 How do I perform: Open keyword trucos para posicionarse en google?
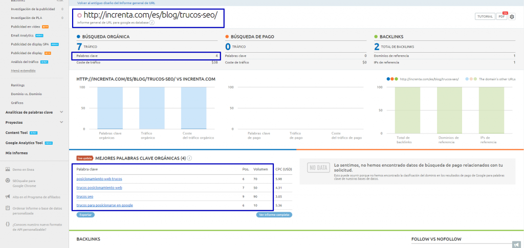(104, 205)
